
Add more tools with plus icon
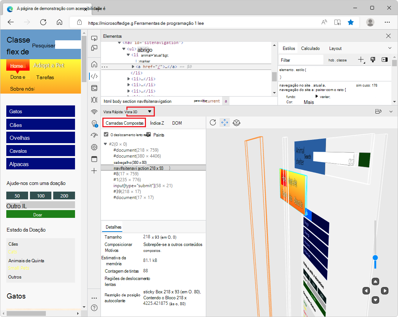point(94,171)
